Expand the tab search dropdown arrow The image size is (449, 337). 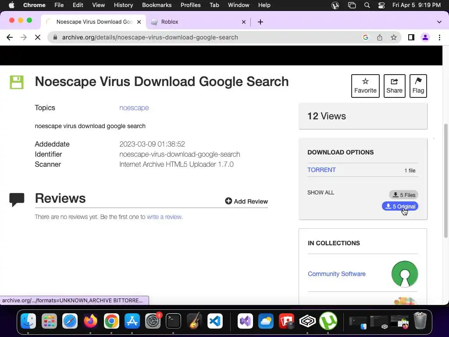coord(439,22)
